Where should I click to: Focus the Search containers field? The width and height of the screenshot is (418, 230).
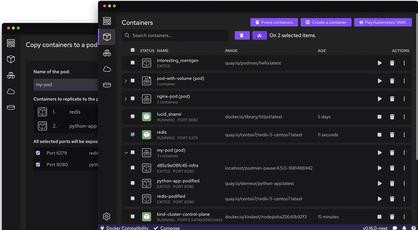pos(177,35)
